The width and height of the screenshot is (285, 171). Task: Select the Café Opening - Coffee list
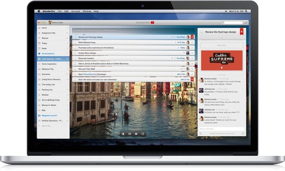pos(53,59)
